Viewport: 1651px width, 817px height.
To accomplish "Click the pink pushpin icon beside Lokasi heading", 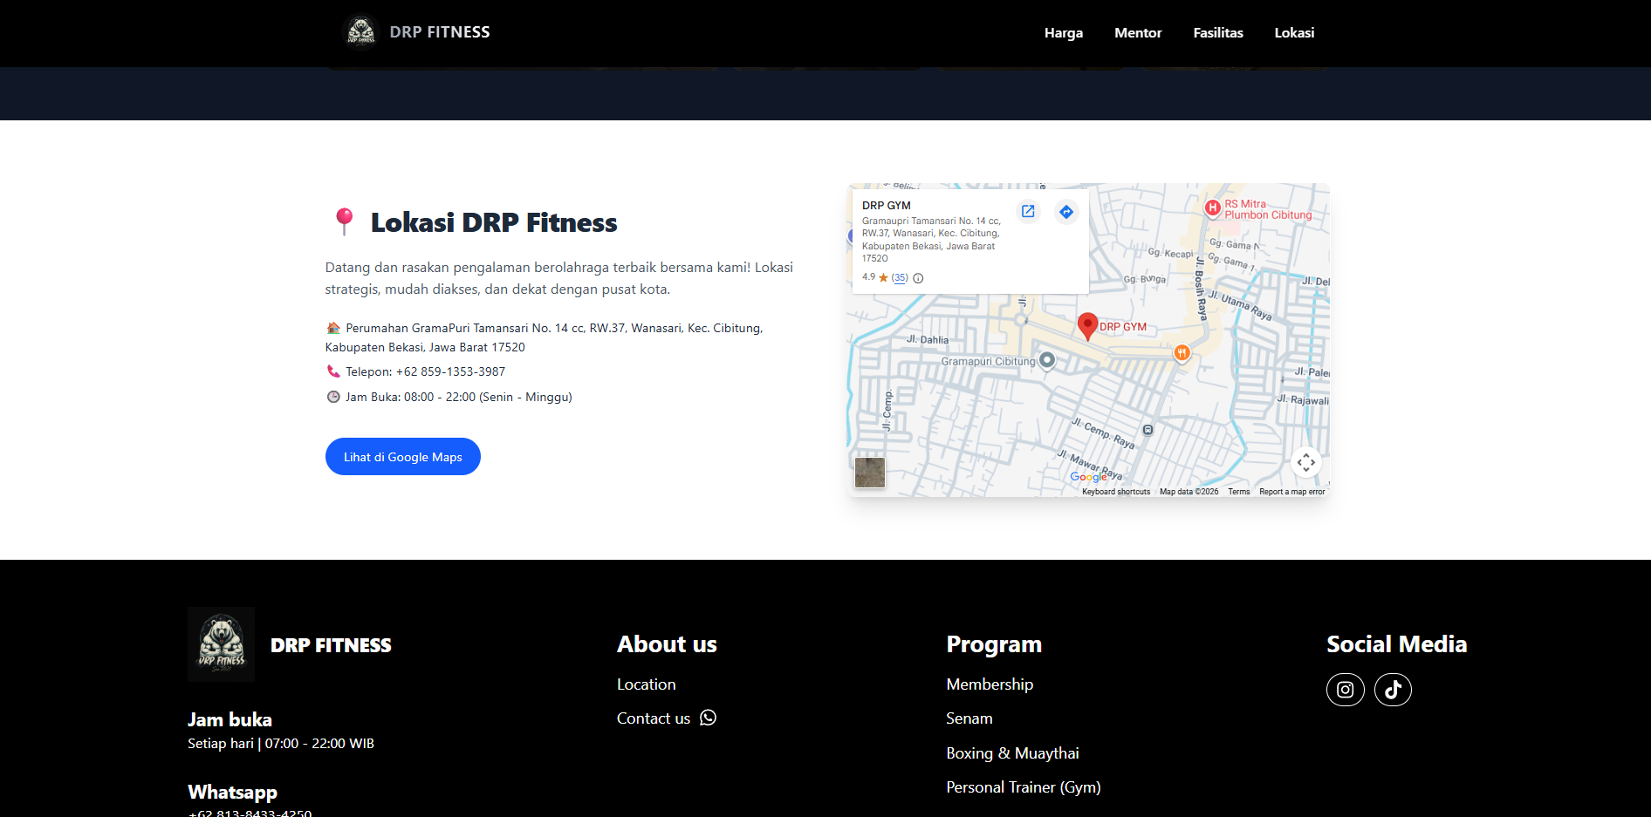I will pos(345,221).
